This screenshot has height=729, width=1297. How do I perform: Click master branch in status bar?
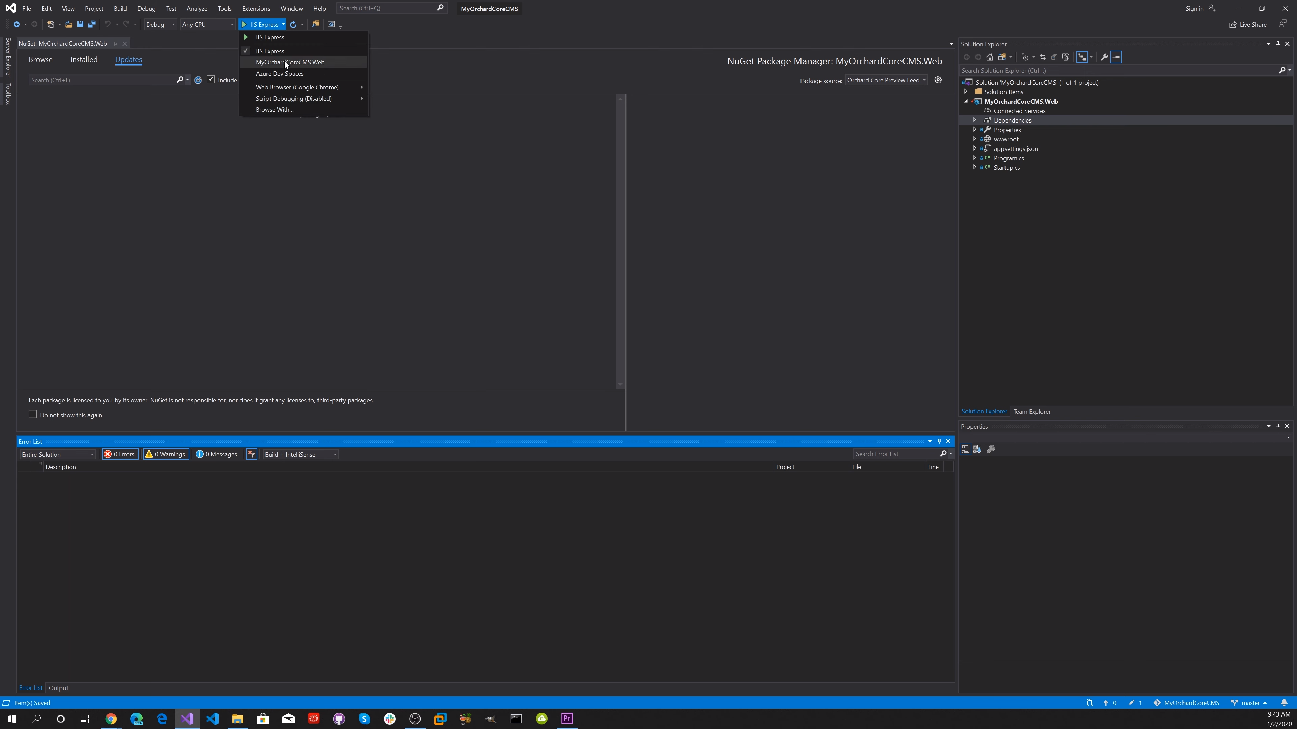tap(1249, 703)
